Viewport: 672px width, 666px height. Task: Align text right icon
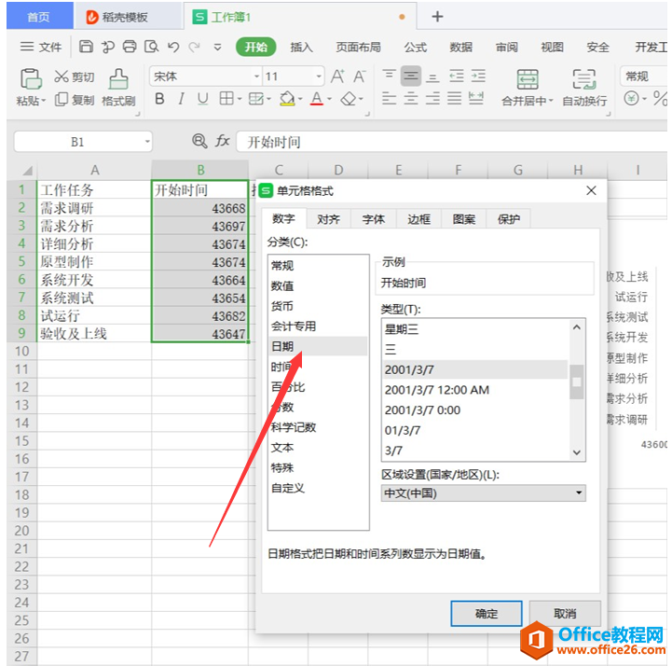(x=432, y=98)
